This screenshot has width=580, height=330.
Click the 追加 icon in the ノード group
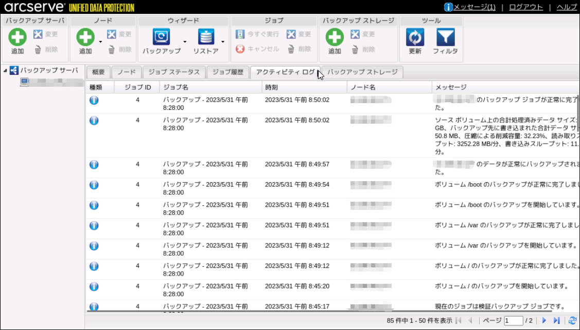[x=85, y=37]
